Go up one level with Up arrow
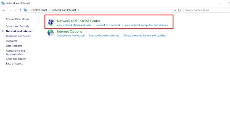This screenshot has height=129, width=230. click(x=20, y=10)
